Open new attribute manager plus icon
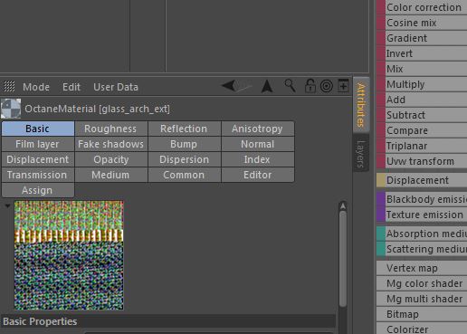 point(343,86)
